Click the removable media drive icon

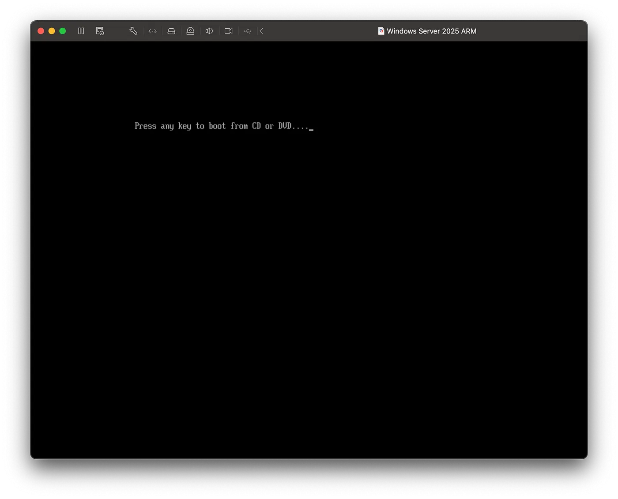click(190, 31)
